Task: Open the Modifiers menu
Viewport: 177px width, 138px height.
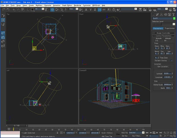Action: pos(39,5)
